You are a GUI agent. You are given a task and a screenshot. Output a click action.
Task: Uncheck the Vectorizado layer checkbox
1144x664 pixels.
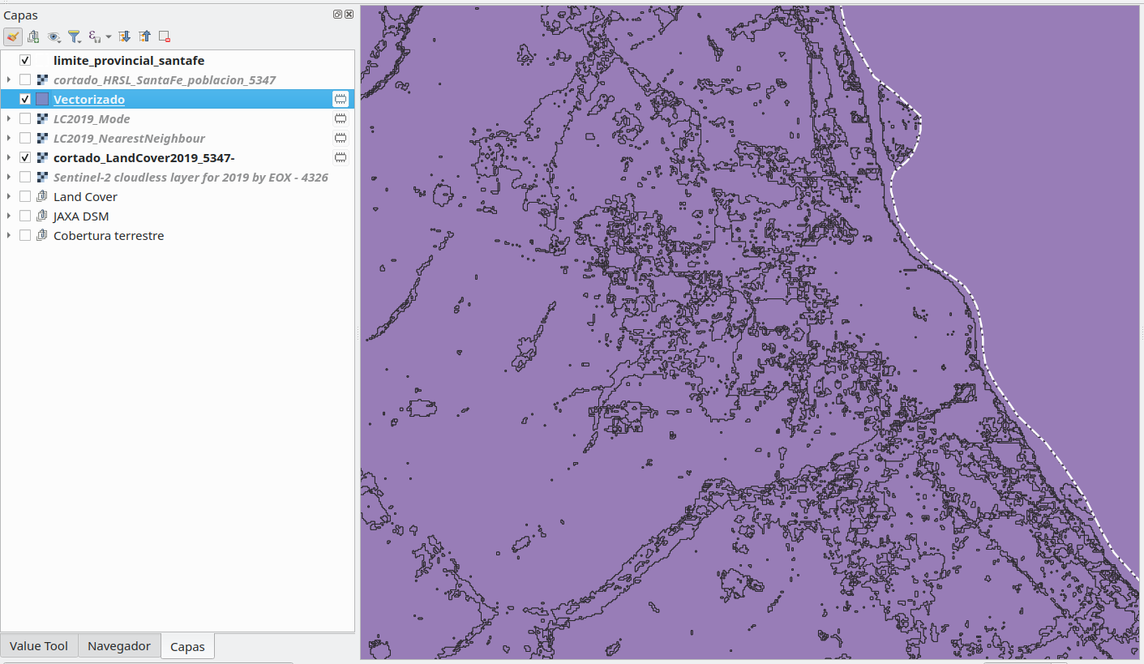pyautogui.click(x=25, y=99)
